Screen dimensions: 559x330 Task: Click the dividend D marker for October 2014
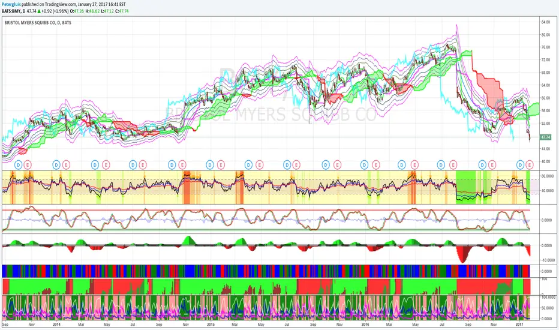pyautogui.click(x=172, y=165)
